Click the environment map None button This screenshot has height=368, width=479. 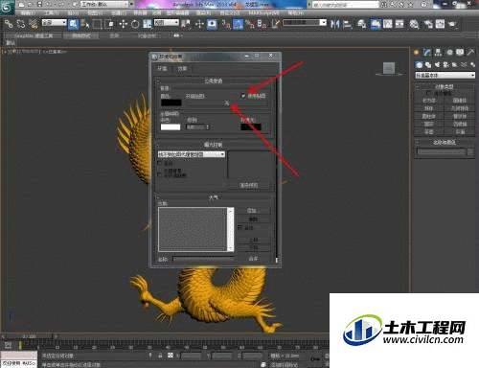click(226, 103)
